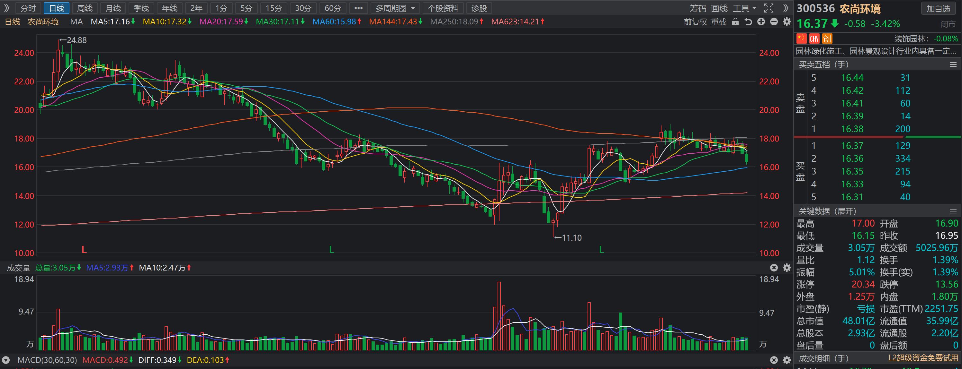Screen dimensions: 962x369
Task: Open the L2超级资金免费试用 link
Action: point(923,358)
